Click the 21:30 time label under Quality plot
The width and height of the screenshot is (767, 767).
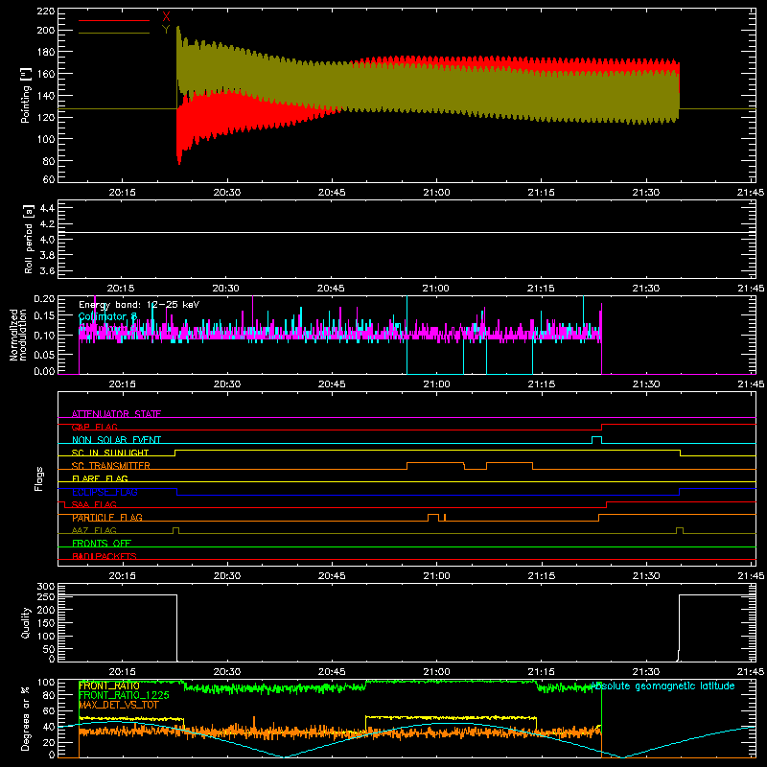pos(645,672)
